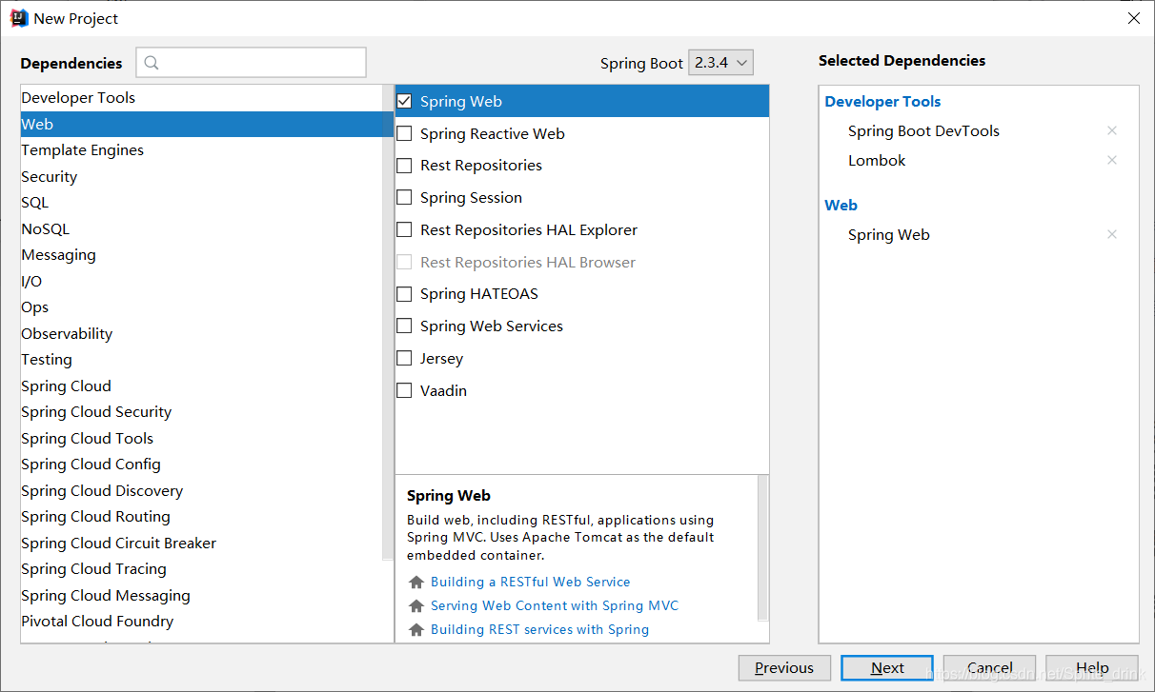Click Spring Boot DevTools in Selected Dependencies
Viewport: 1155px width, 692px height.
point(923,131)
